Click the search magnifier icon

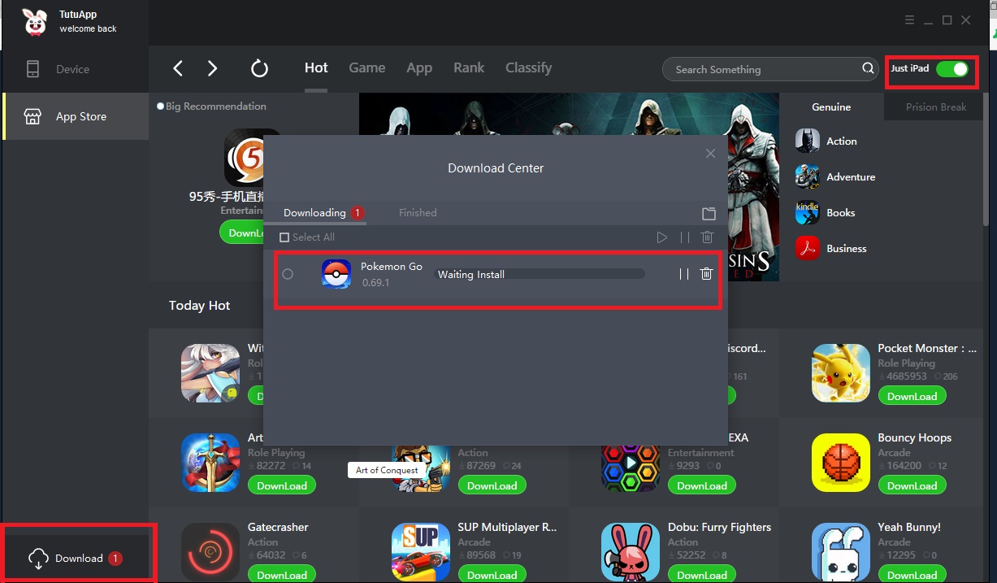click(x=868, y=69)
